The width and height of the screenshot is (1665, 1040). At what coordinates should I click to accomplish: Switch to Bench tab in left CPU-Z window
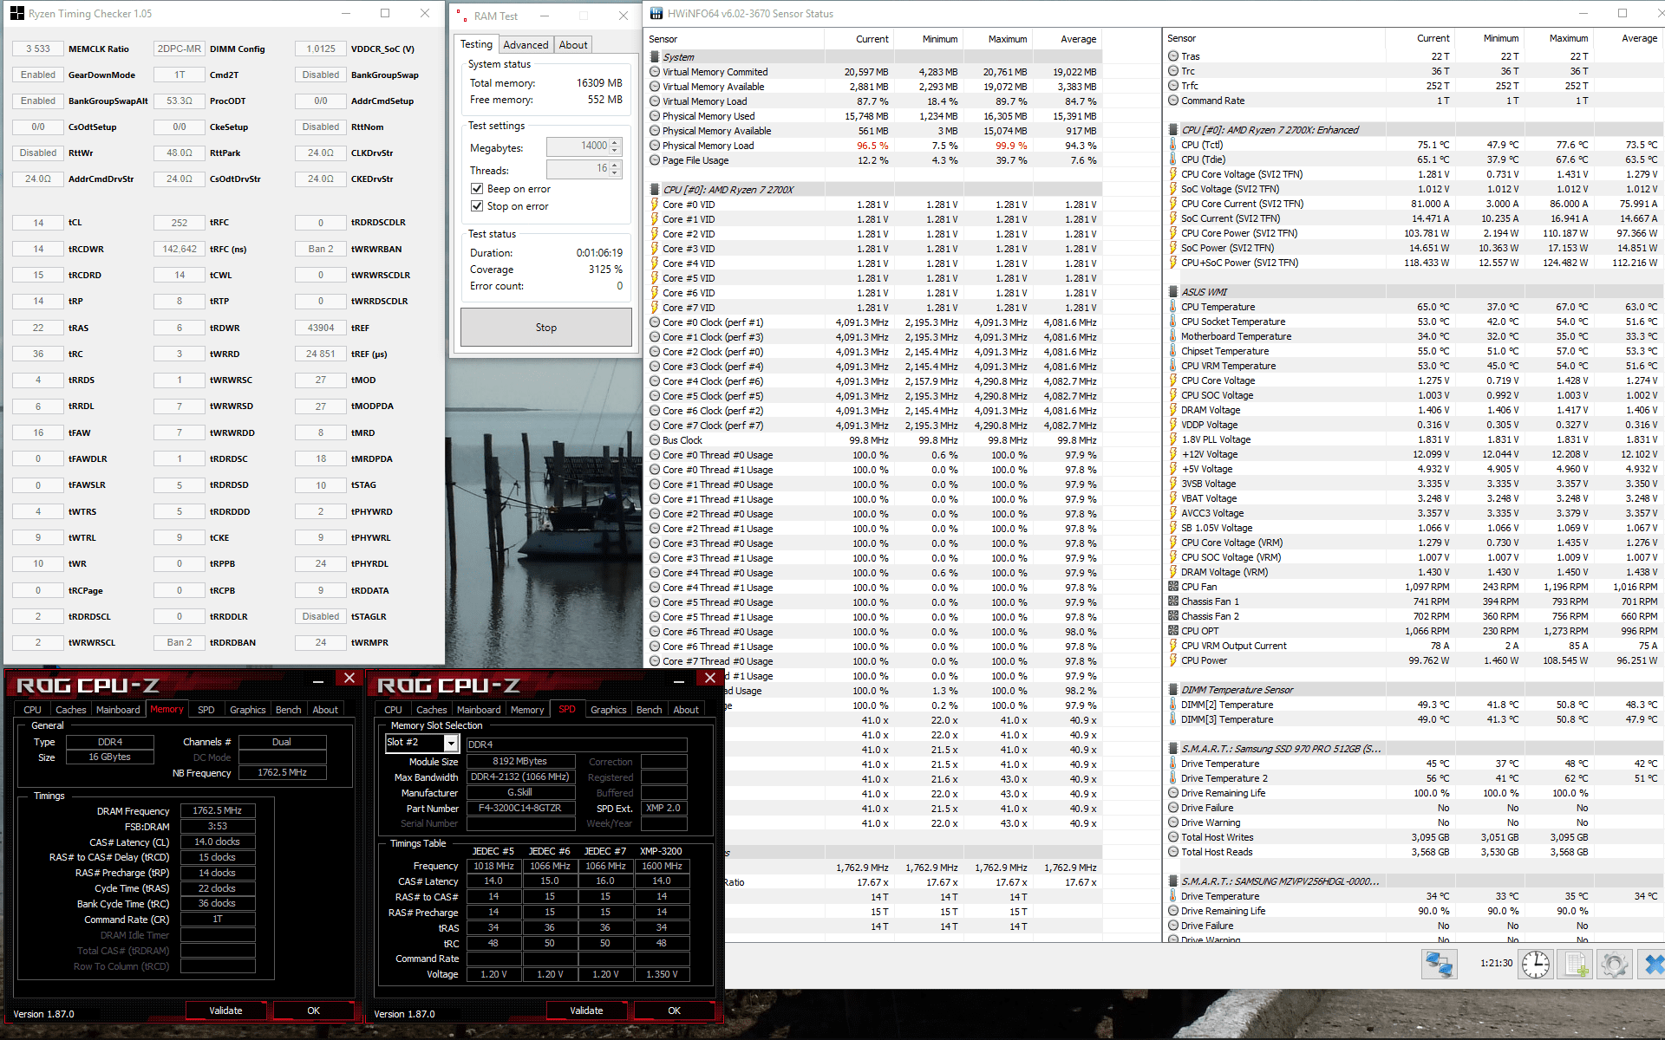[289, 710]
